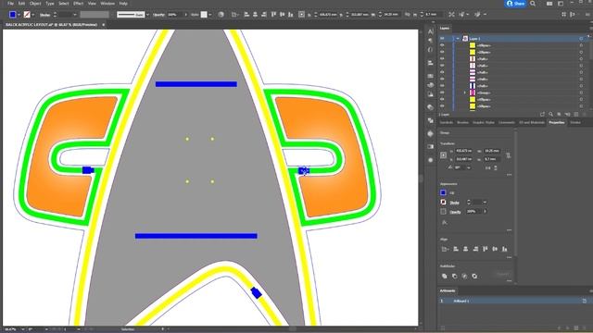This screenshot has width=593, height=333.
Task: Select the Group sublayer row
Action: (x=513, y=92)
